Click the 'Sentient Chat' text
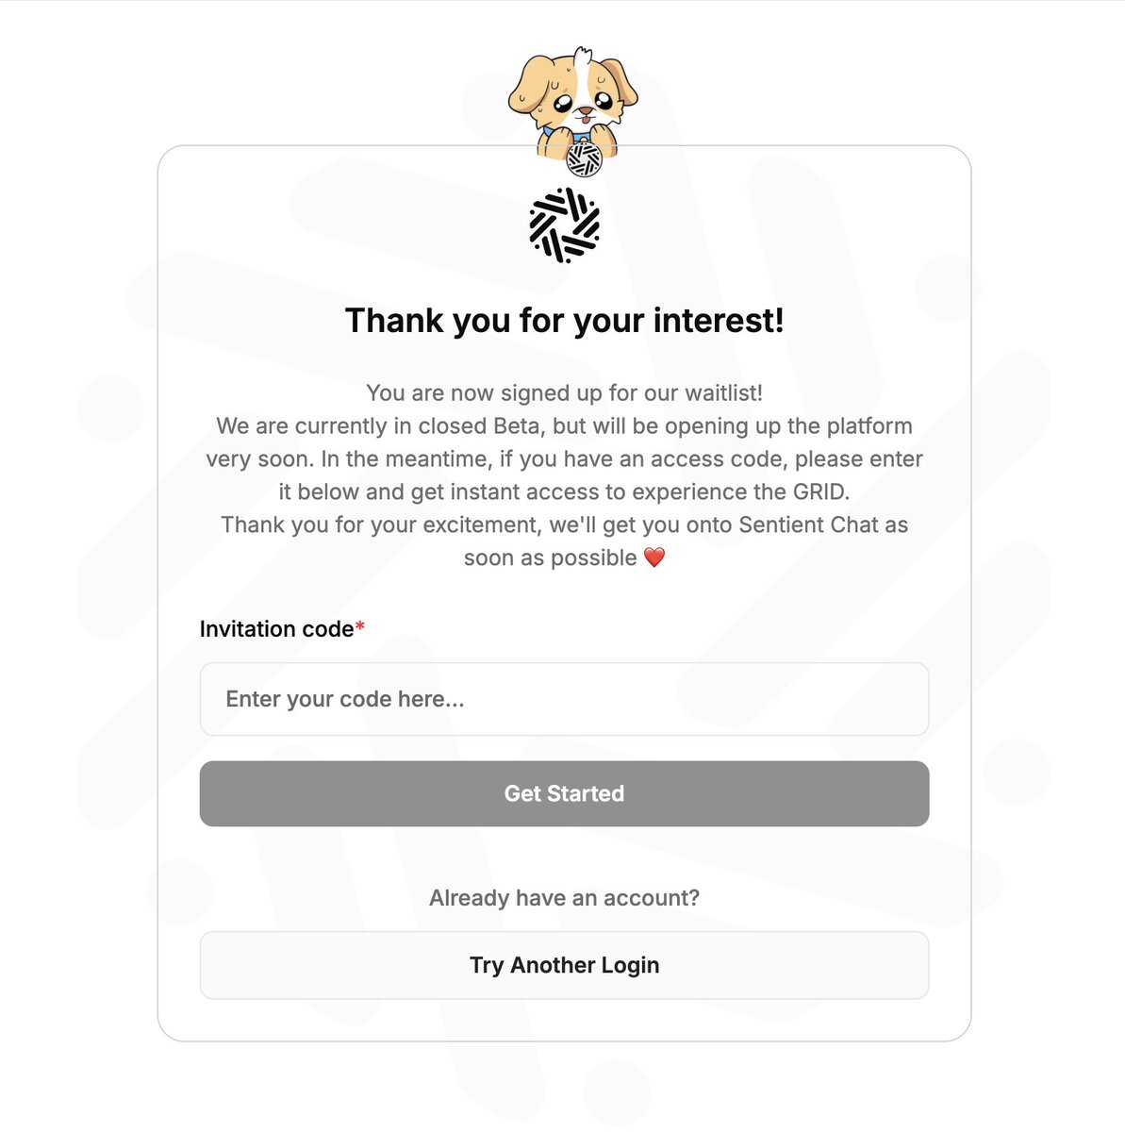 pyautogui.click(x=808, y=524)
